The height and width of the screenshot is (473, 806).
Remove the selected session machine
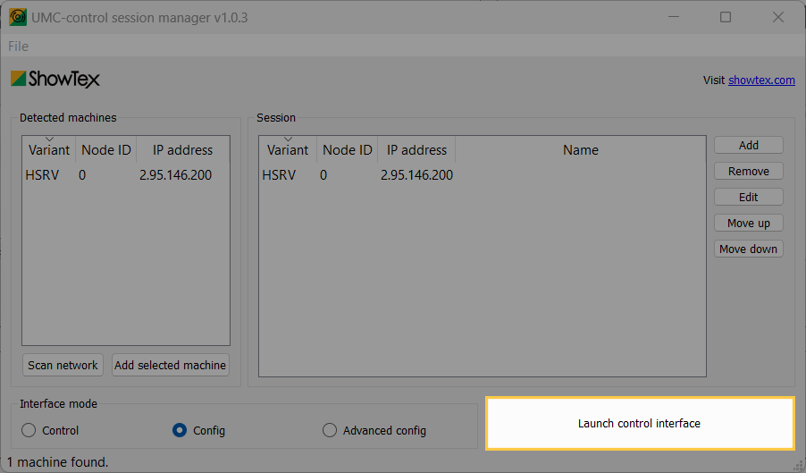[748, 171]
